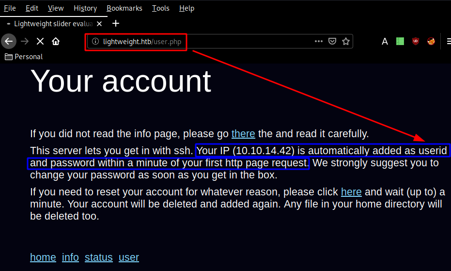Open the Firefox hamburger menu

pos(449,41)
